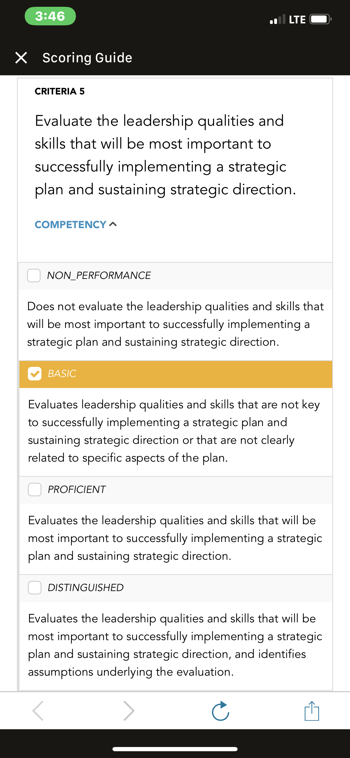Tap the battery status icon
350x758 pixels.
[x=321, y=19]
